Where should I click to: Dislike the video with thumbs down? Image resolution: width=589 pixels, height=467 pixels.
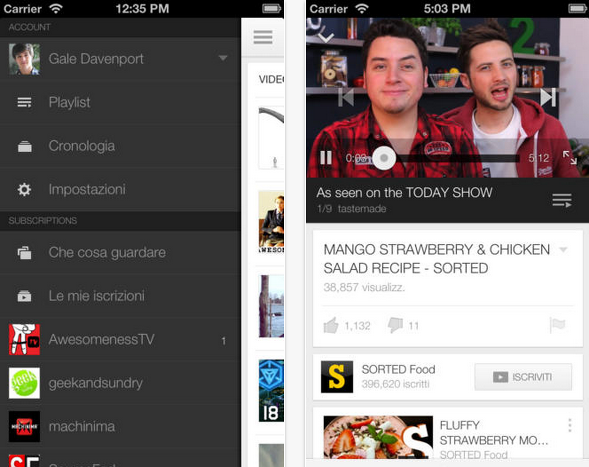point(395,325)
